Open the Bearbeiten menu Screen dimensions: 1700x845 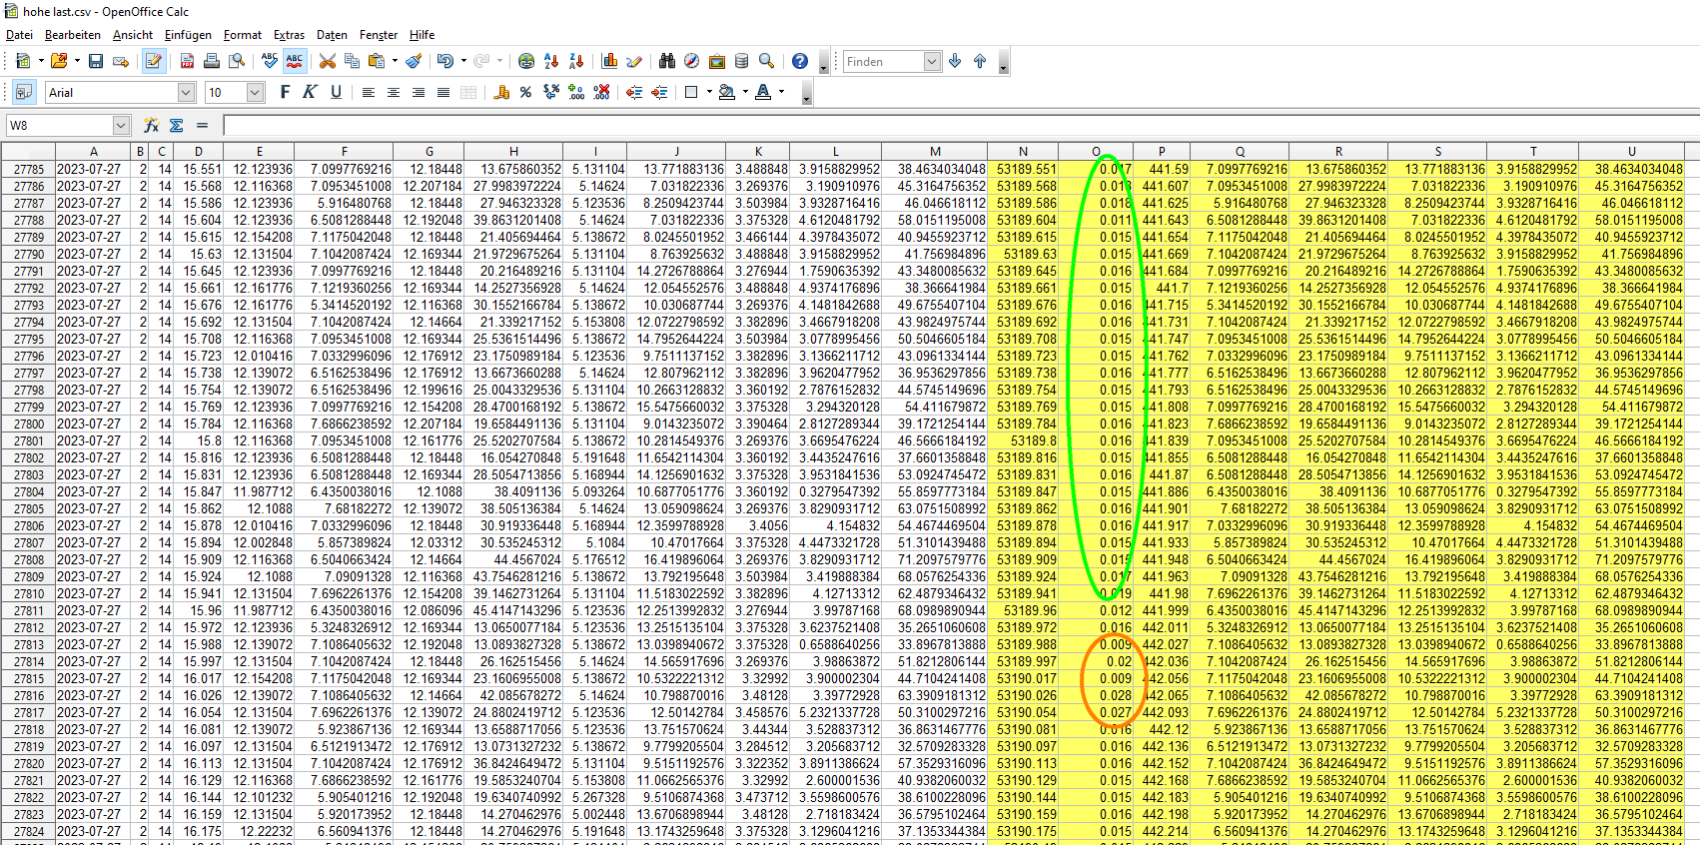(x=72, y=35)
